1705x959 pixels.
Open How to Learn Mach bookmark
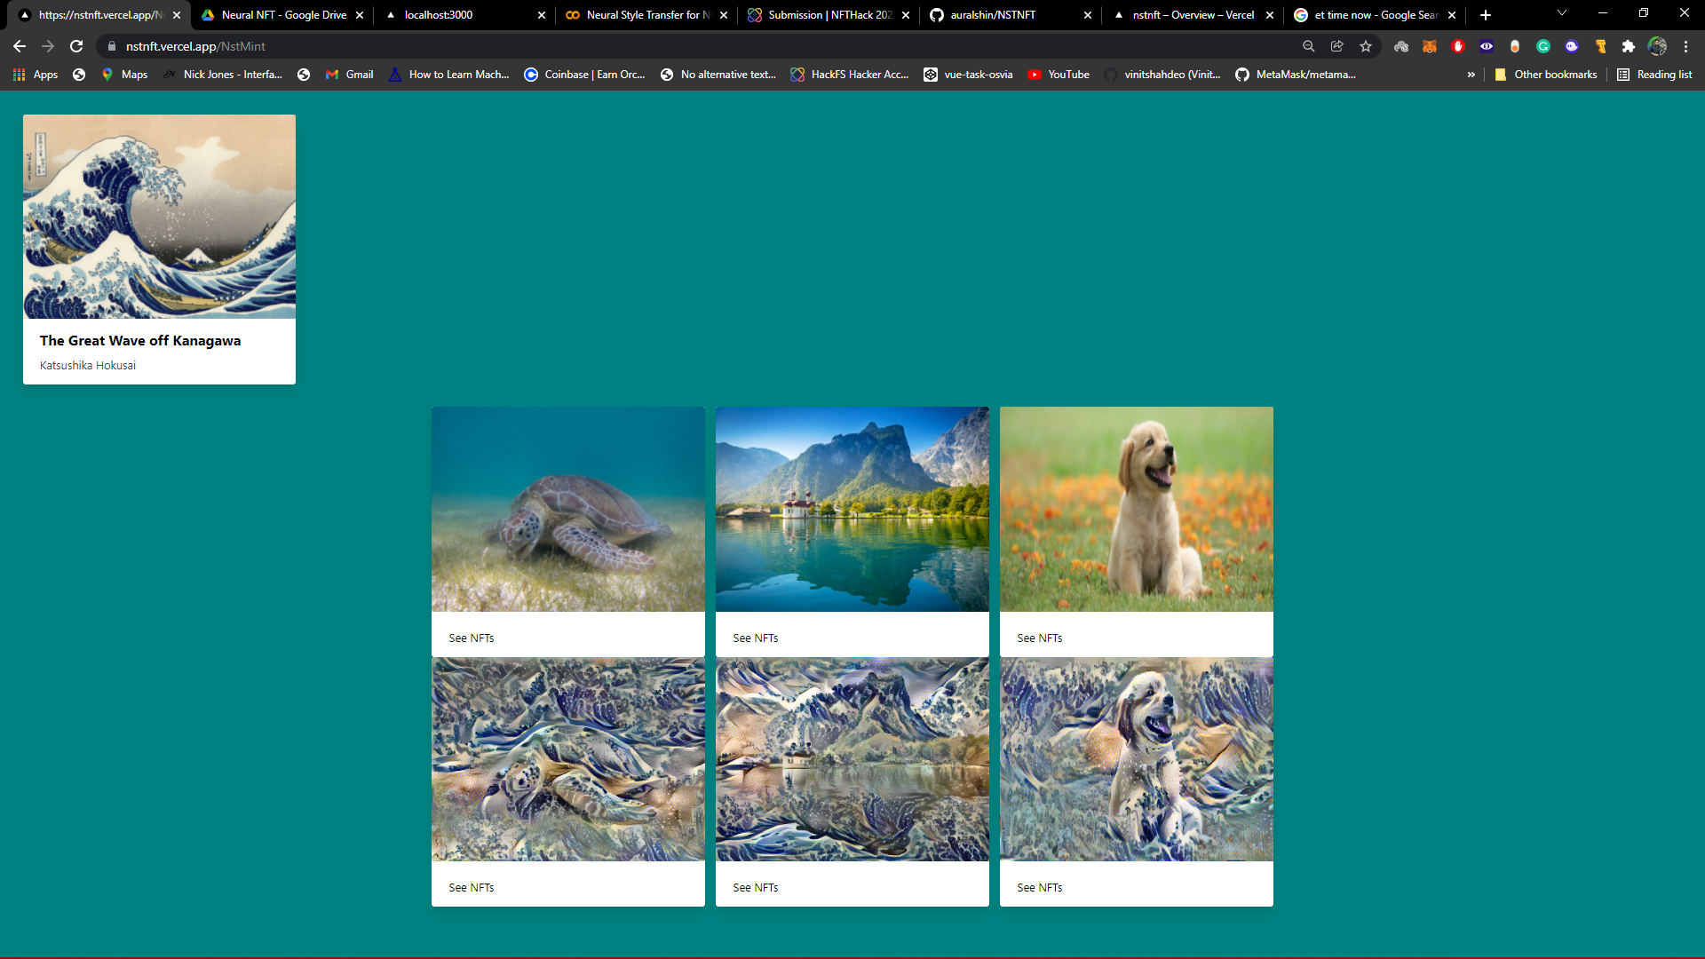[448, 75]
